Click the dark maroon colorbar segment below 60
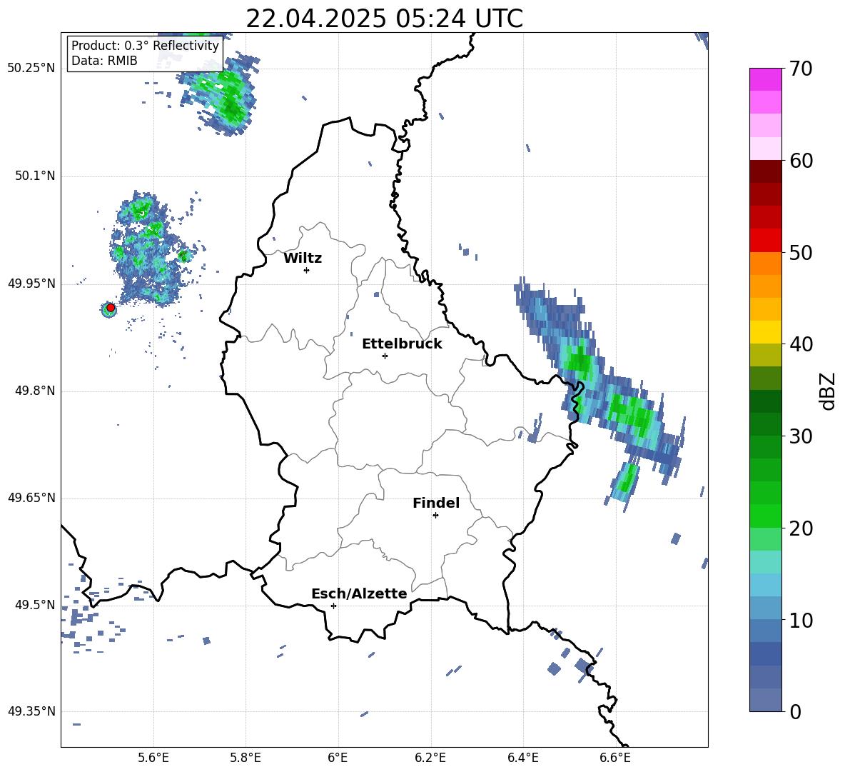The width and height of the screenshot is (845, 772). [x=765, y=171]
